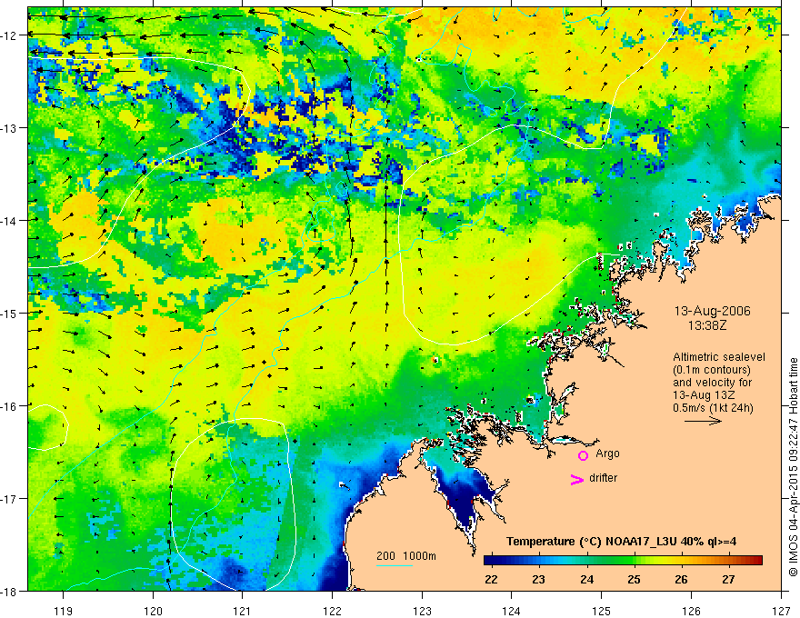Click color bar label '24'

[x=586, y=579]
